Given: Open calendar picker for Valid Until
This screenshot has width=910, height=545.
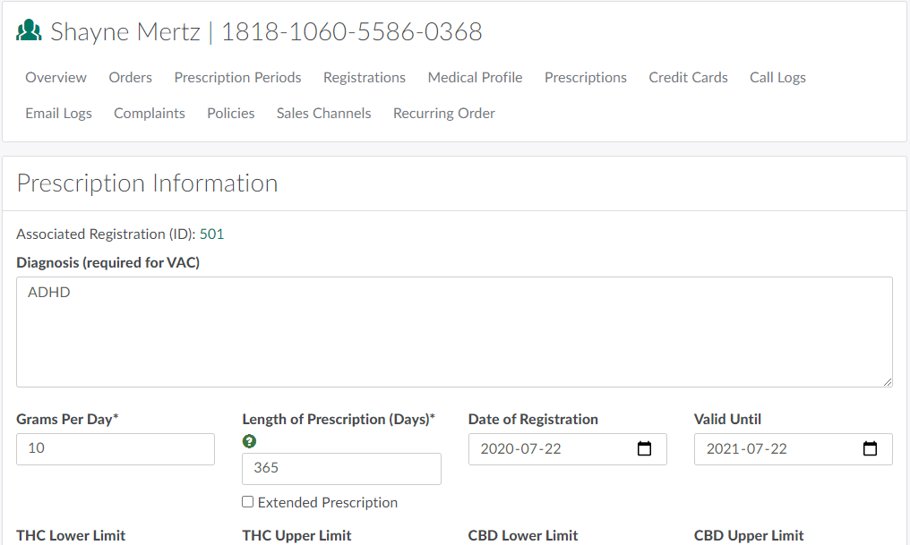Looking at the screenshot, I should (870, 449).
